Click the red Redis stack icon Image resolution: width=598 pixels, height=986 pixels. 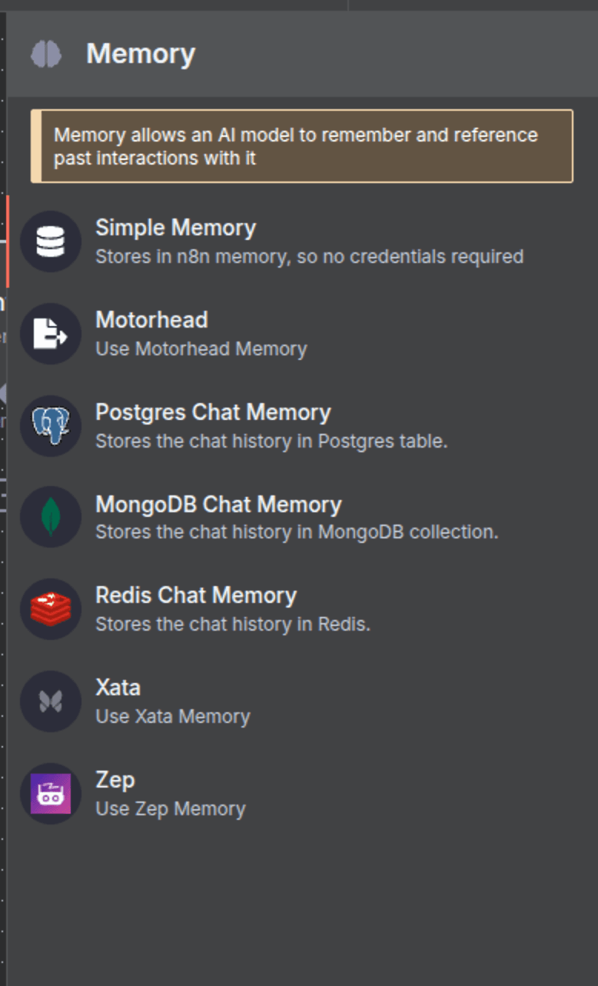point(51,609)
